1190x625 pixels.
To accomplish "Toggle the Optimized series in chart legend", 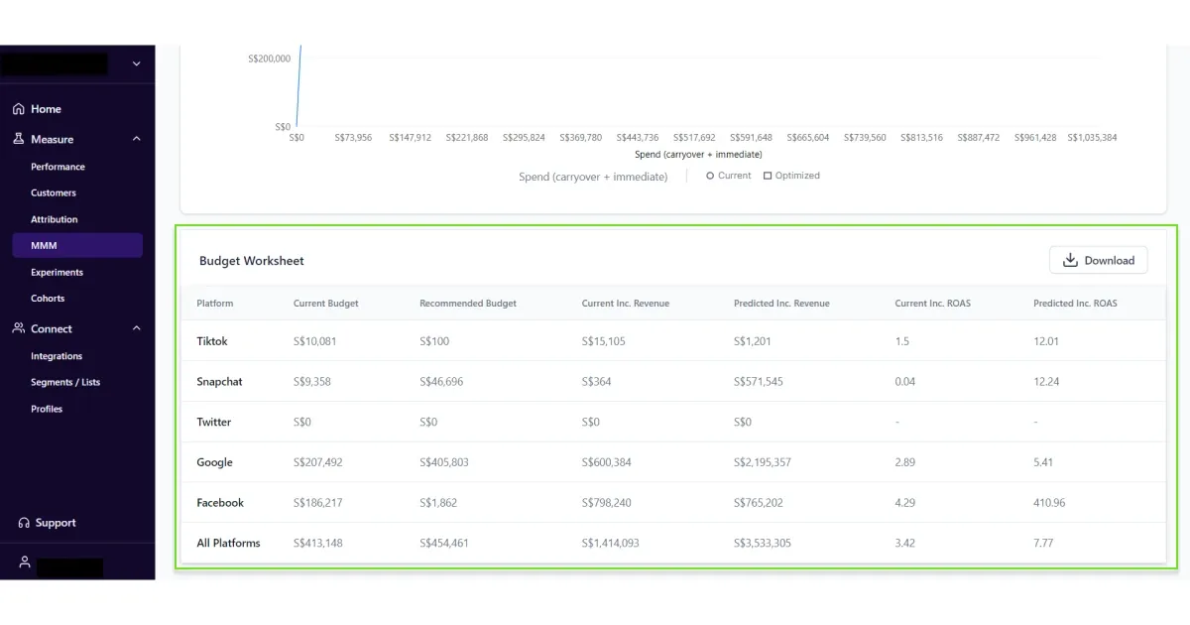I will (791, 176).
